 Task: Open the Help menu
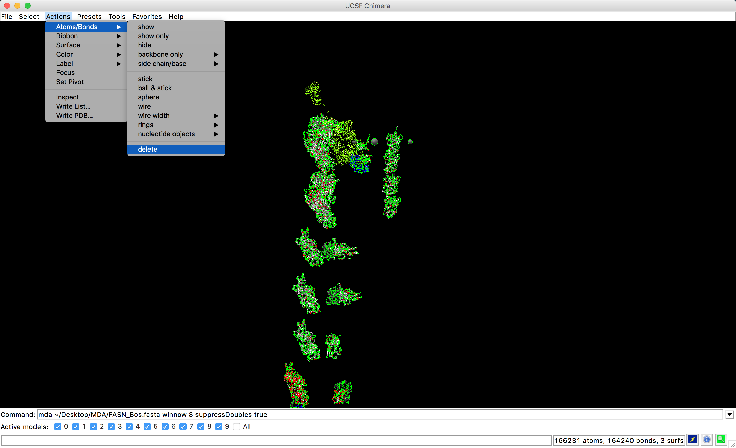(176, 16)
